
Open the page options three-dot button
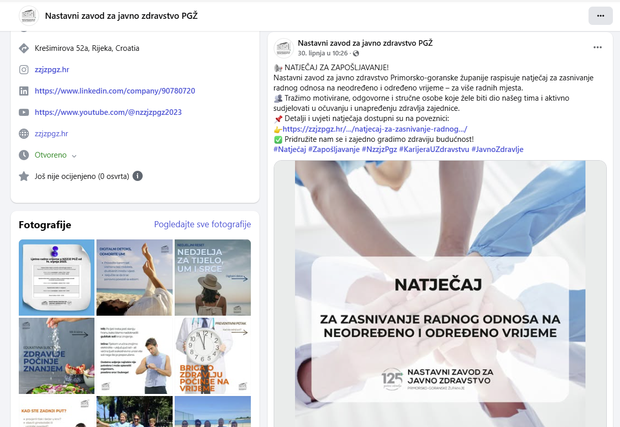(x=601, y=16)
